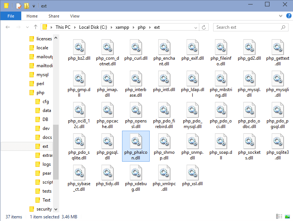The image size is (293, 221).
Task: Expand the ribbon with the chevron
Action: 281,16
